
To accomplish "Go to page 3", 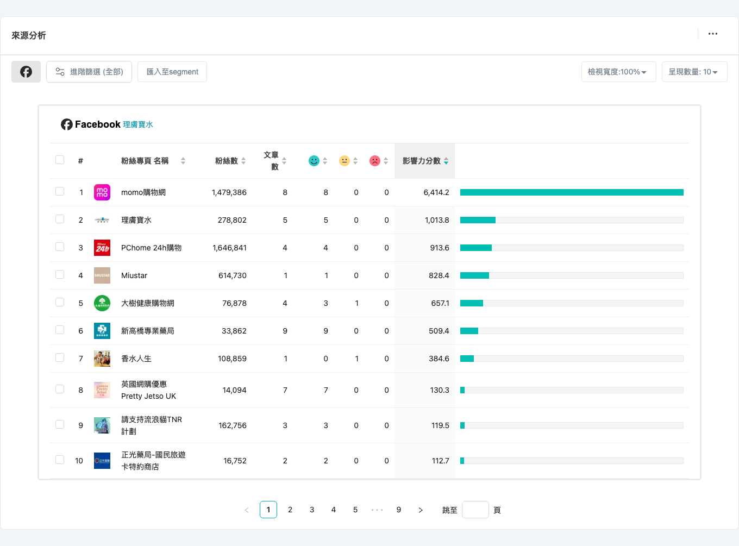I will click(312, 510).
